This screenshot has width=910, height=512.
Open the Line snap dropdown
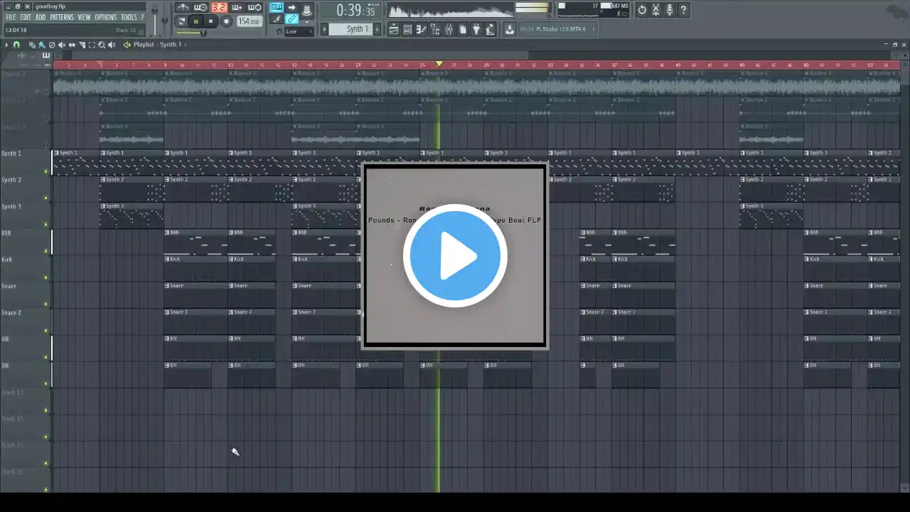298,32
